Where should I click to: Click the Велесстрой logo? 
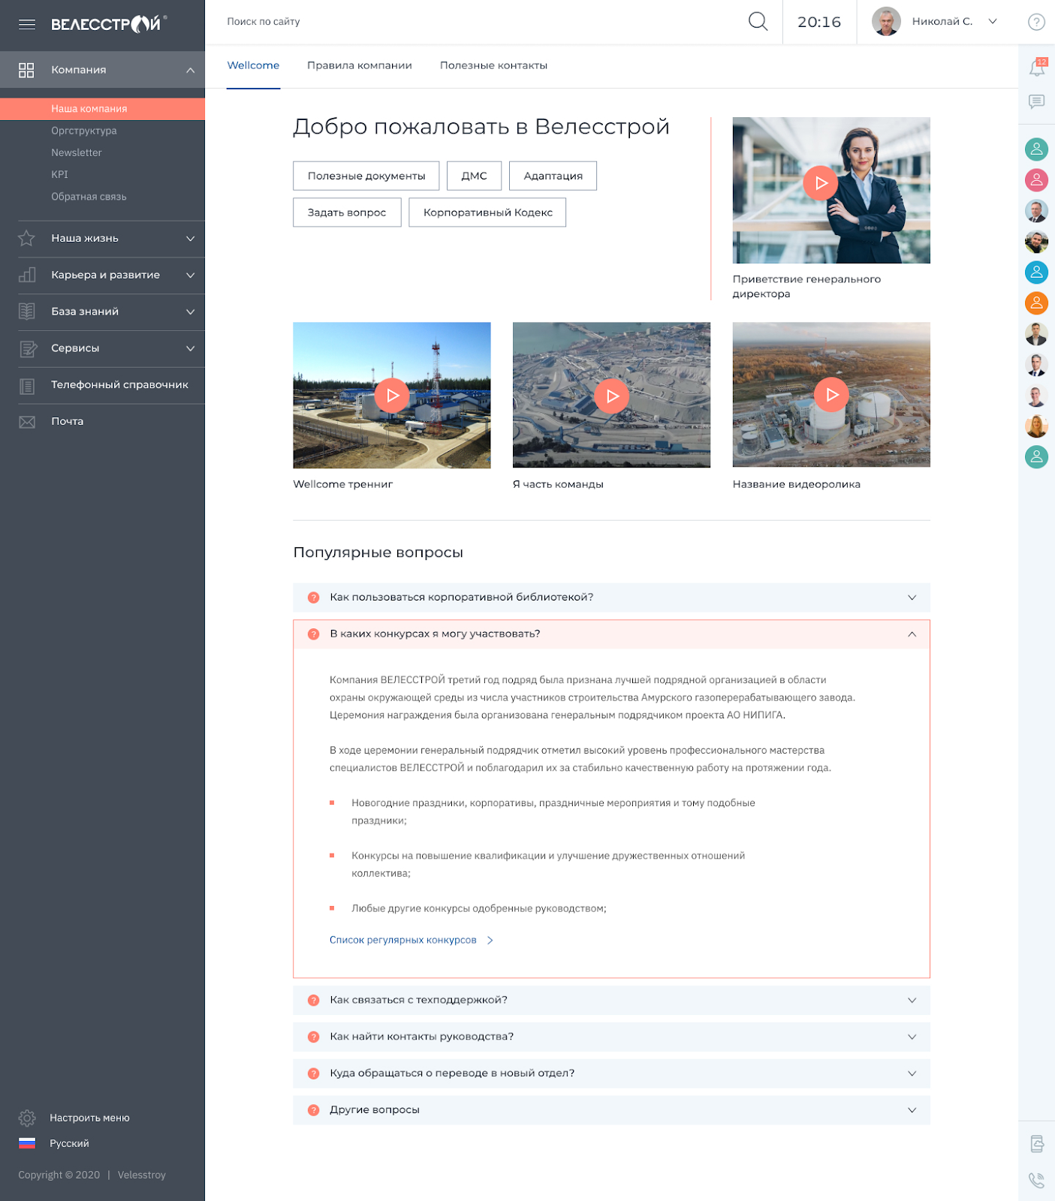click(x=109, y=24)
